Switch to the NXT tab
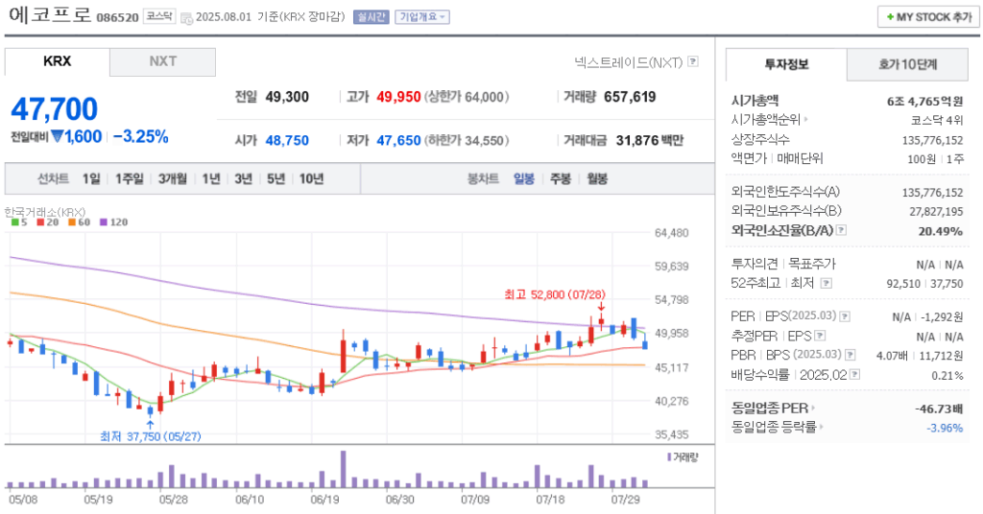Viewport: 983px width, 514px height. pyautogui.click(x=163, y=61)
